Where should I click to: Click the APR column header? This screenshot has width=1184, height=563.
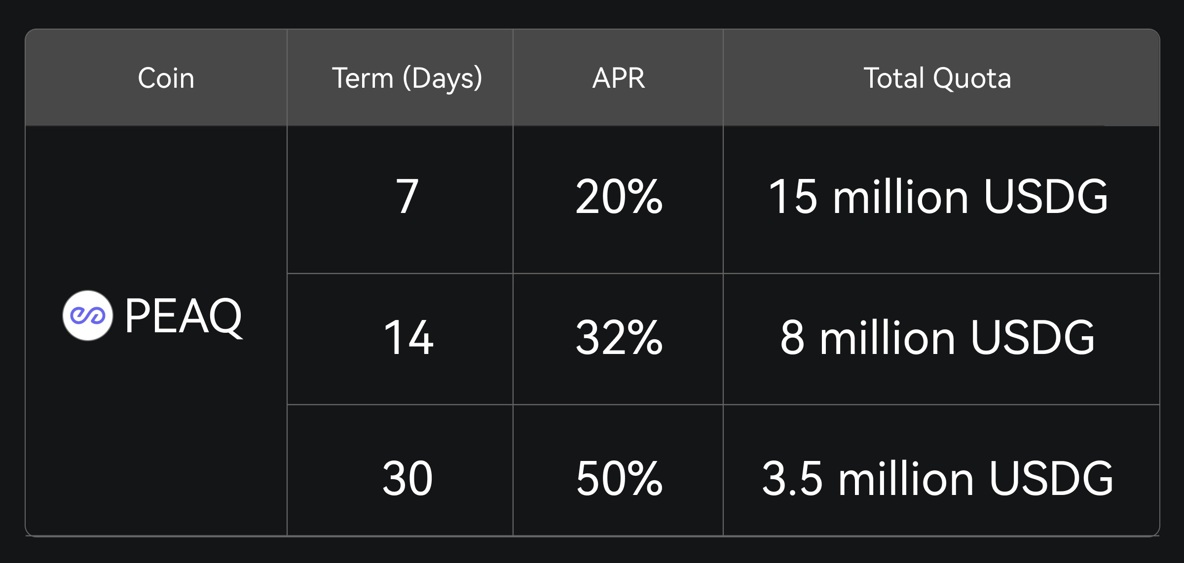coord(619,78)
